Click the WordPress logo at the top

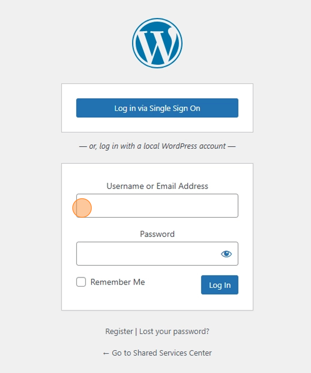pyautogui.click(x=157, y=43)
